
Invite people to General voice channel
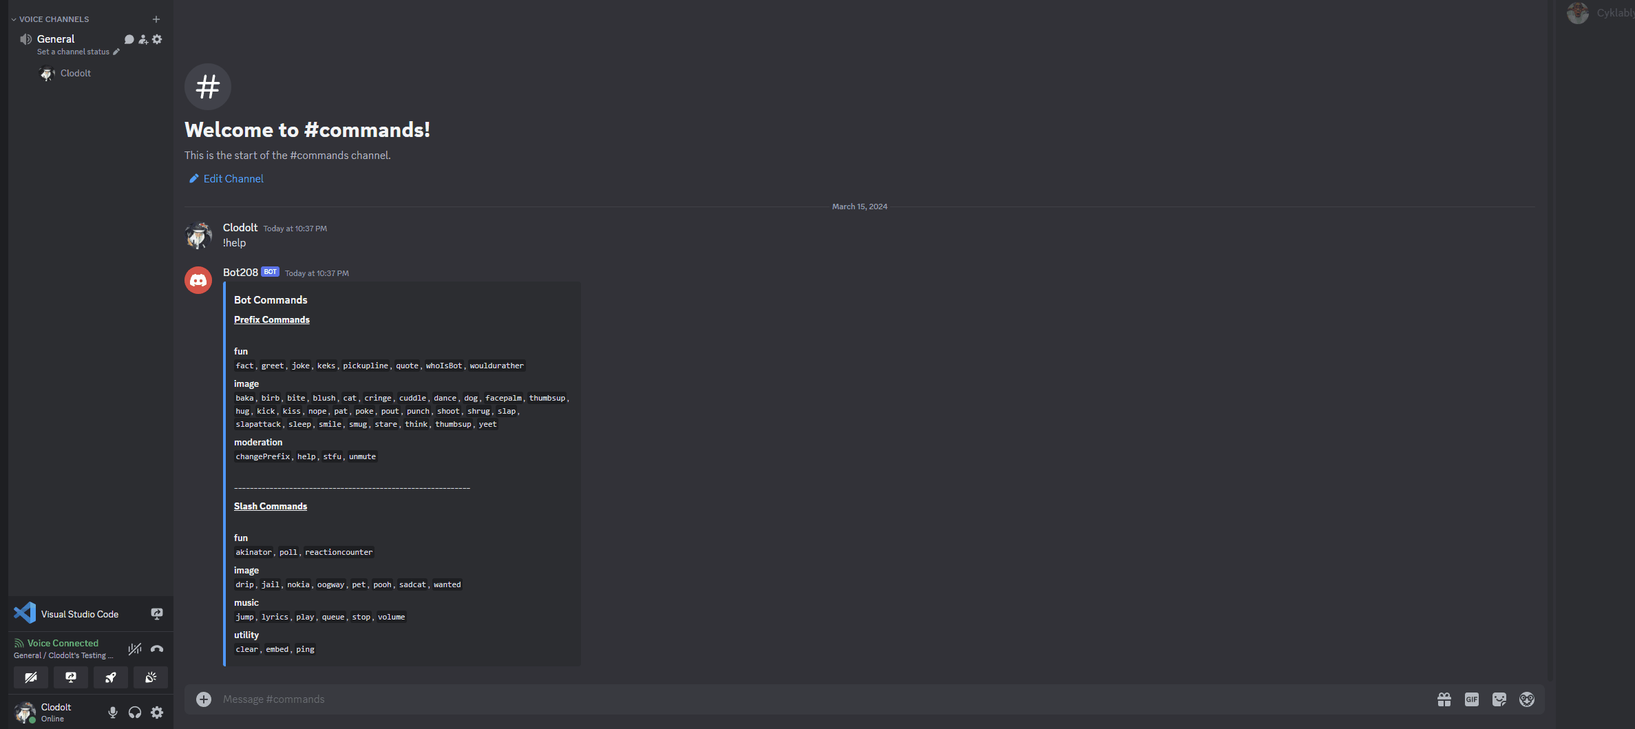[143, 39]
